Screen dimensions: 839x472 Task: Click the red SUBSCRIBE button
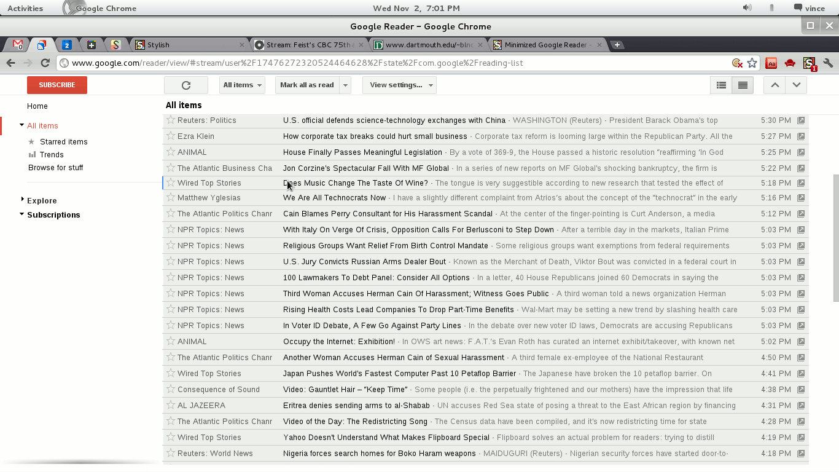[x=57, y=85]
